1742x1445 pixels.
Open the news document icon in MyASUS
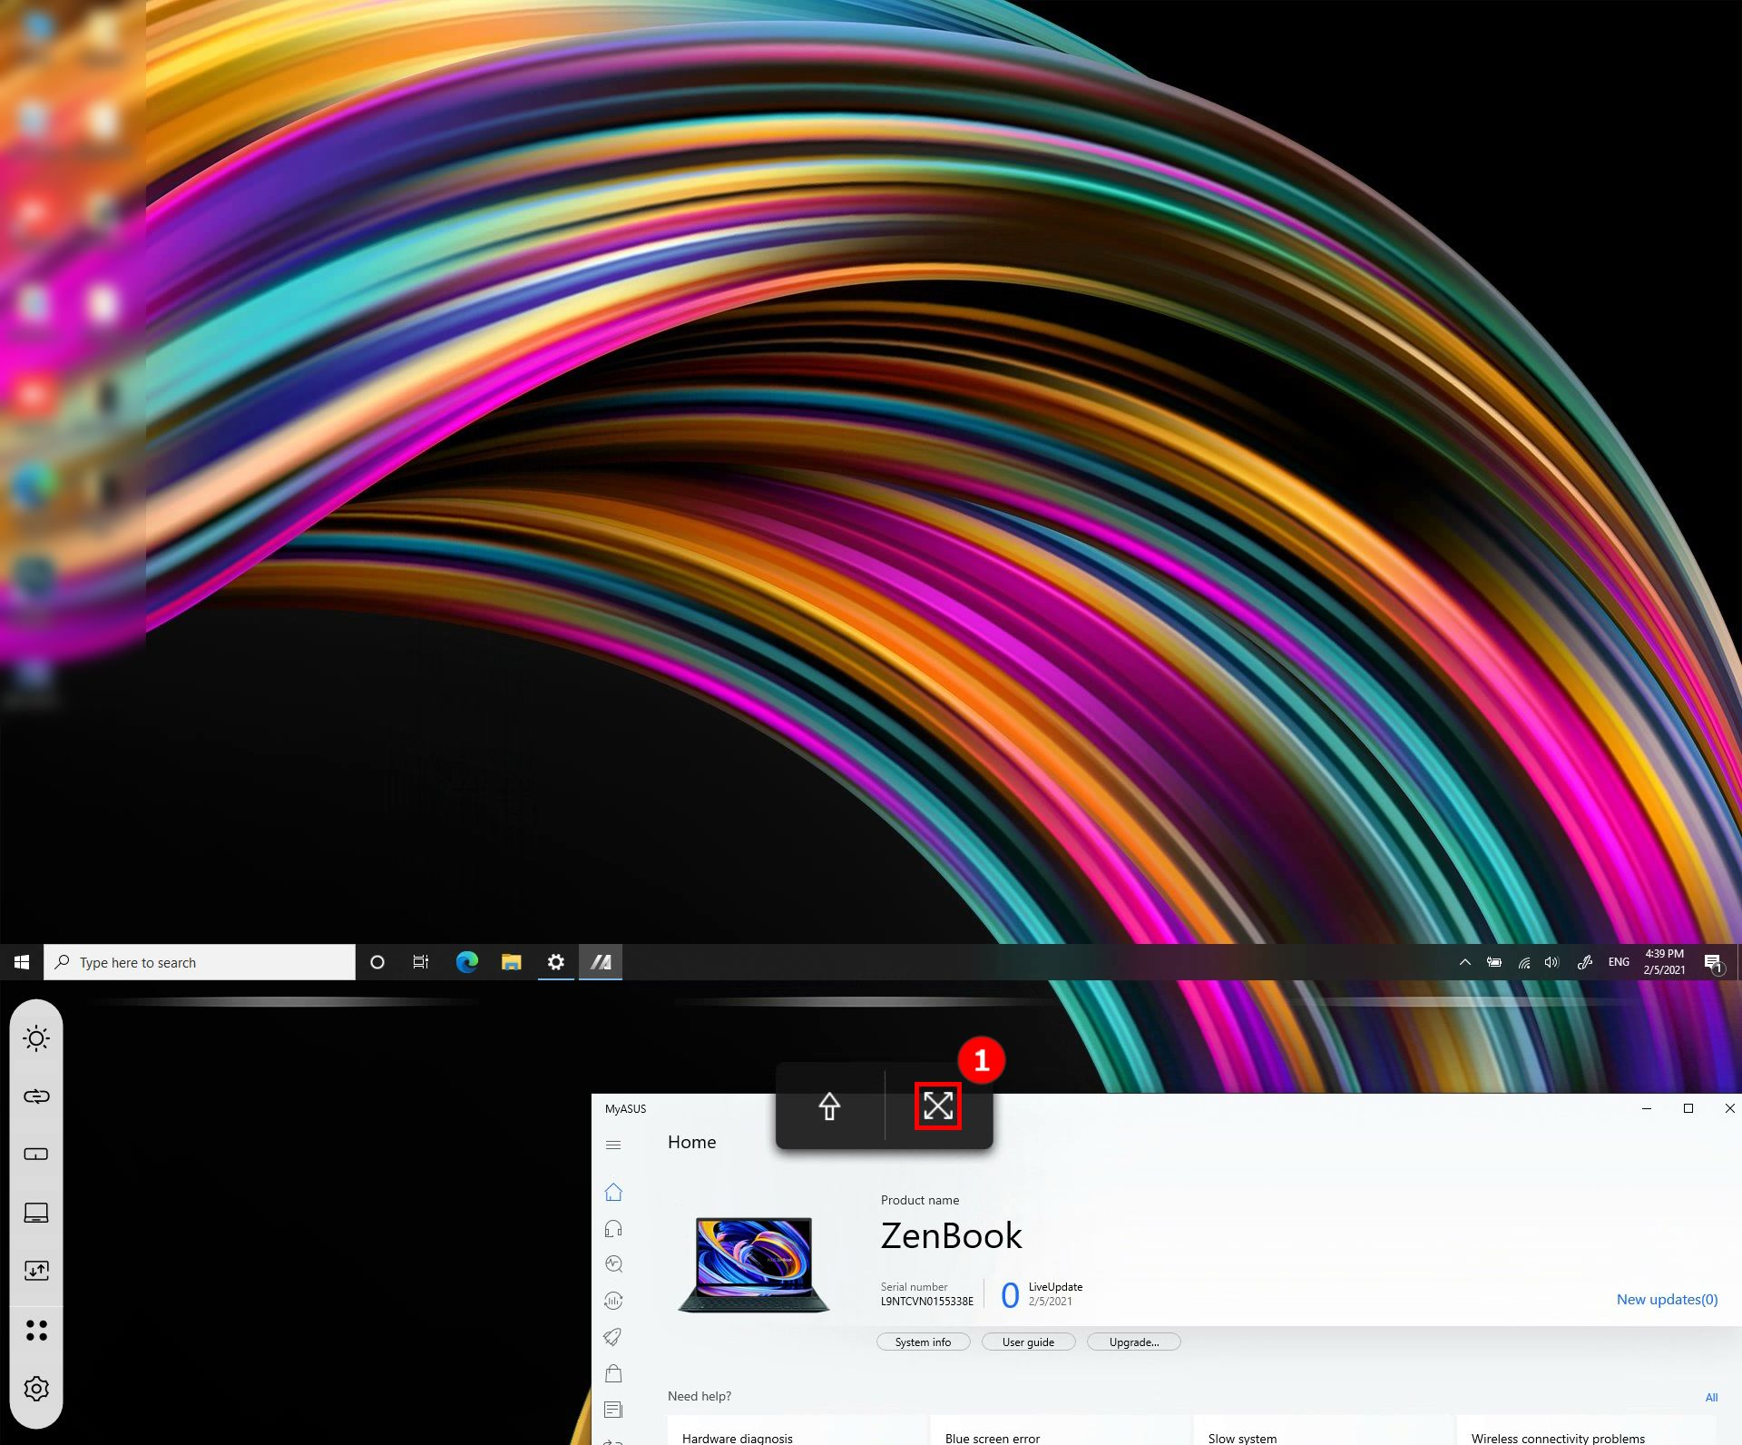[613, 1410]
